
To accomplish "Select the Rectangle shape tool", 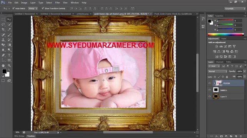I will [9, 60].
